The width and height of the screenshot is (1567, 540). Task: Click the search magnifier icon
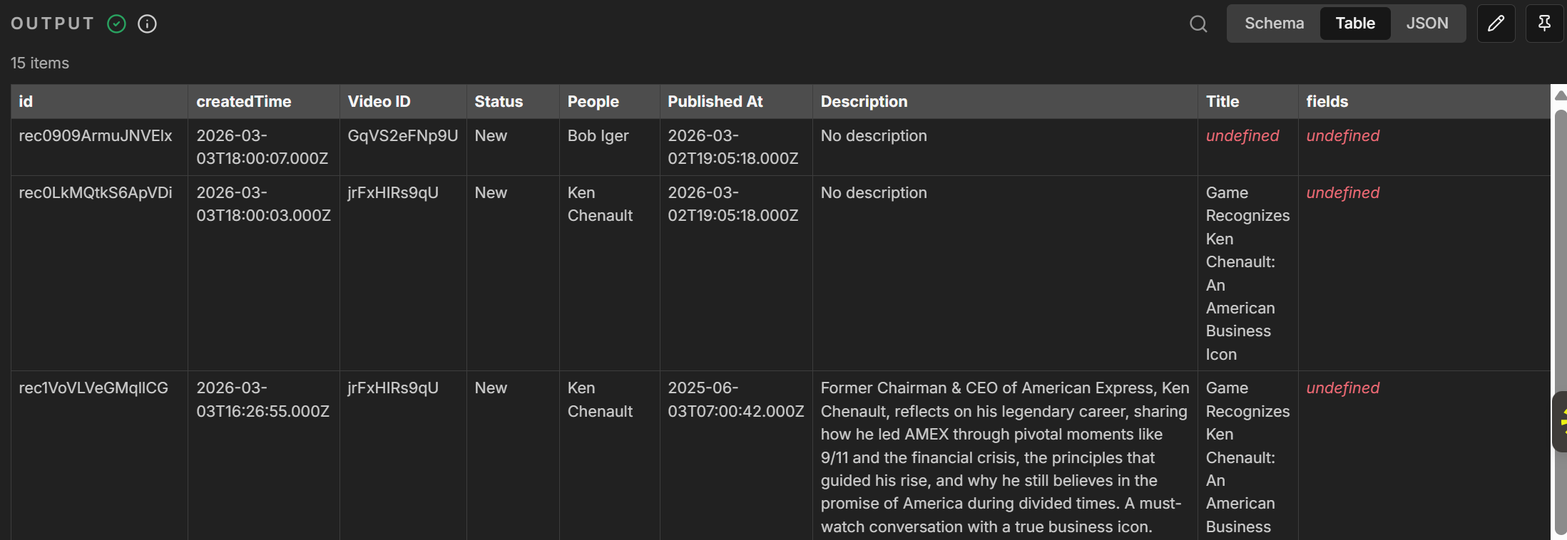click(x=1198, y=24)
